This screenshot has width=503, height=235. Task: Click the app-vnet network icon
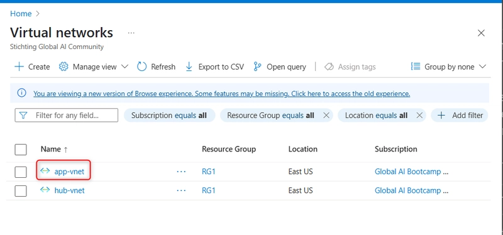pyautogui.click(x=45, y=171)
